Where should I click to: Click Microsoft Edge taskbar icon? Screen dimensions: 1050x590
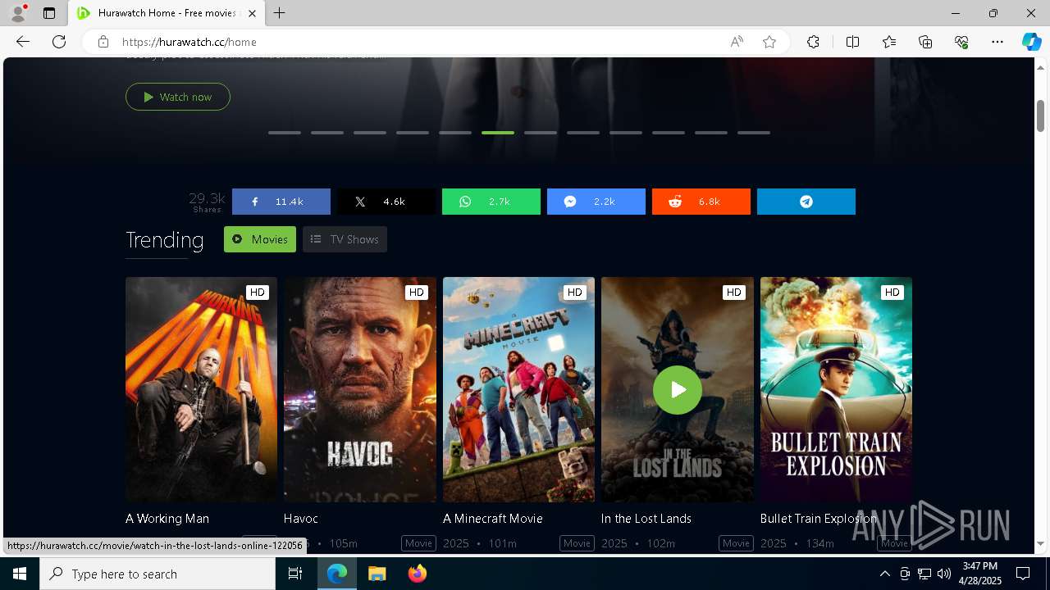click(x=337, y=574)
